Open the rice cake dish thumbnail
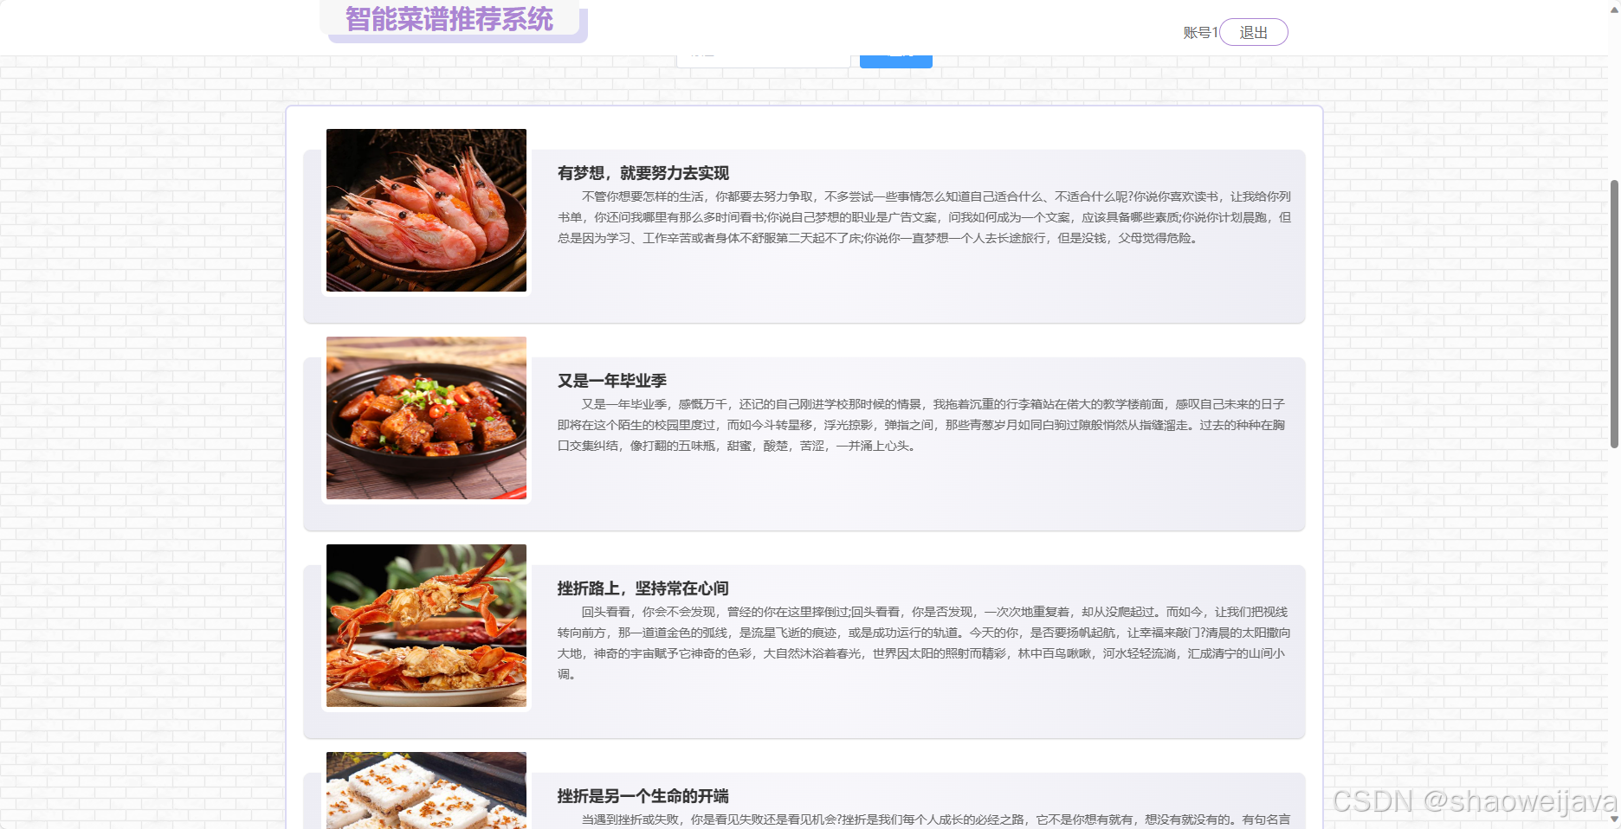This screenshot has width=1621, height=829. (x=426, y=790)
